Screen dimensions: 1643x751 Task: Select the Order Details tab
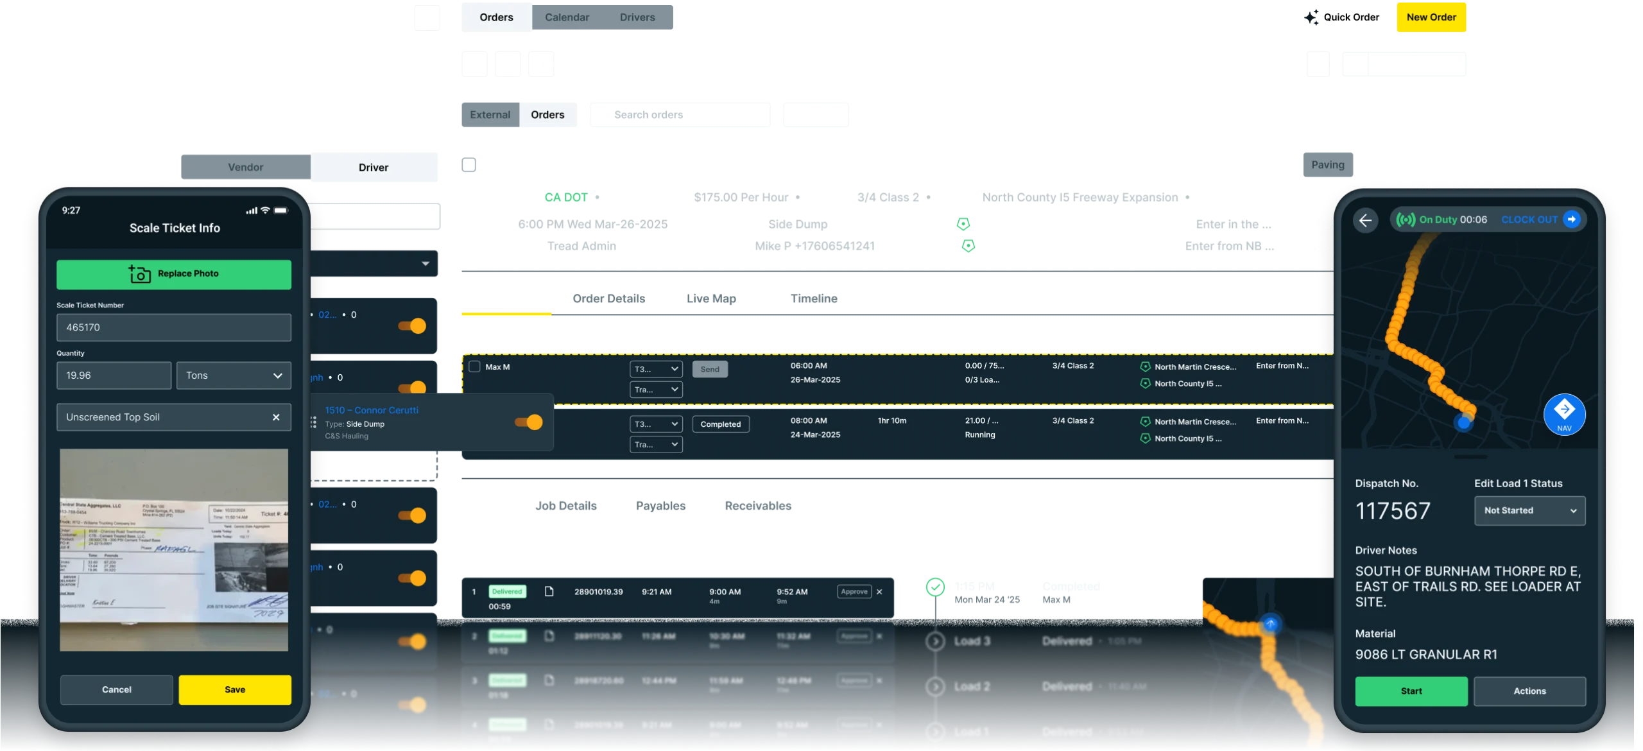(608, 298)
